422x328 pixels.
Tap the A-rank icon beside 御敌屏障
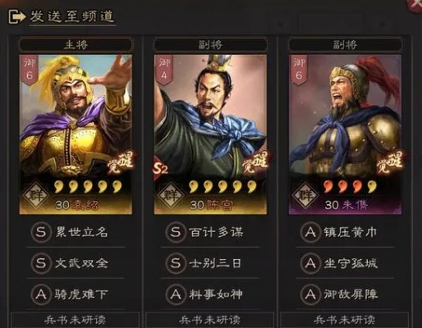click(x=310, y=294)
